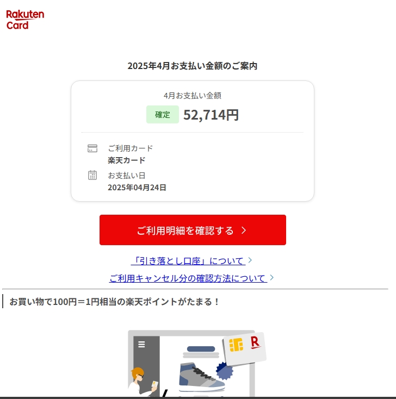This screenshot has width=396, height=399.
Task: Click the Rakuten R card graphic in the illustration
Action: pos(244,348)
